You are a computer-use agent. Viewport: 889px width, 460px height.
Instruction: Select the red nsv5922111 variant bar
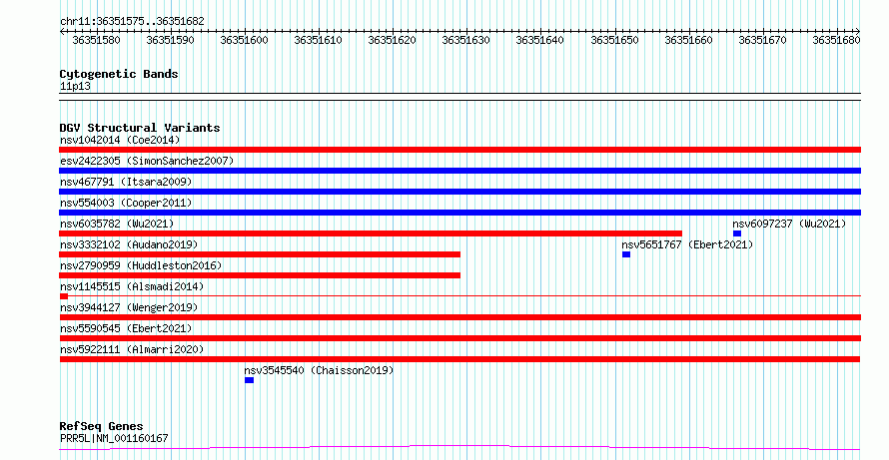[x=459, y=359]
